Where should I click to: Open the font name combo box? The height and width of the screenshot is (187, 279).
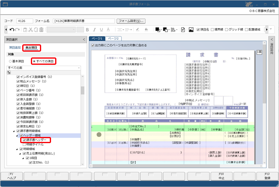61,30
